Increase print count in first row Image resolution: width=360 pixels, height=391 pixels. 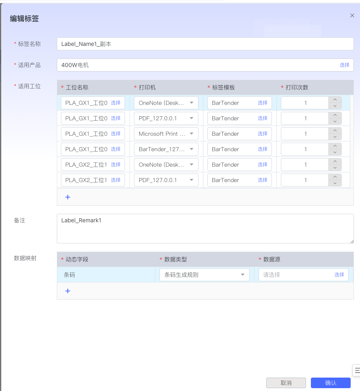click(335, 100)
